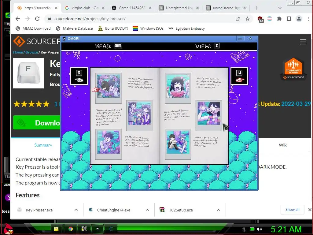Click the Community Leader badge
313x235 pixels.
(293, 69)
